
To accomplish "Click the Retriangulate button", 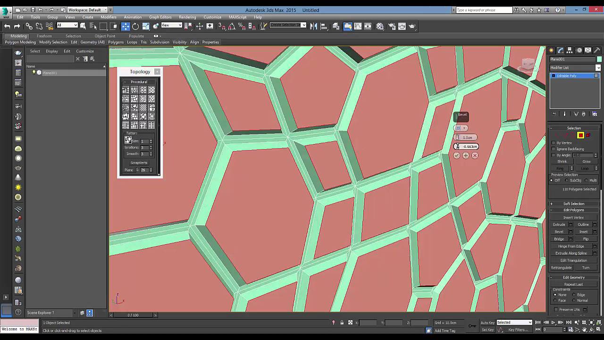I will pyautogui.click(x=562, y=267).
